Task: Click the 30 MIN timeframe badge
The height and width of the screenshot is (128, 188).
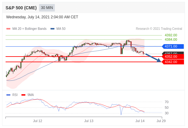Action: point(47,8)
